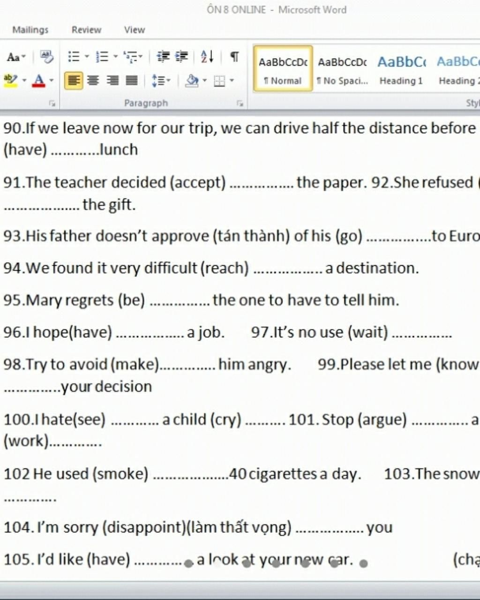Click the Change Case Aa button
The image size is (480, 600).
pyautogui.click(x=16, y=57)
